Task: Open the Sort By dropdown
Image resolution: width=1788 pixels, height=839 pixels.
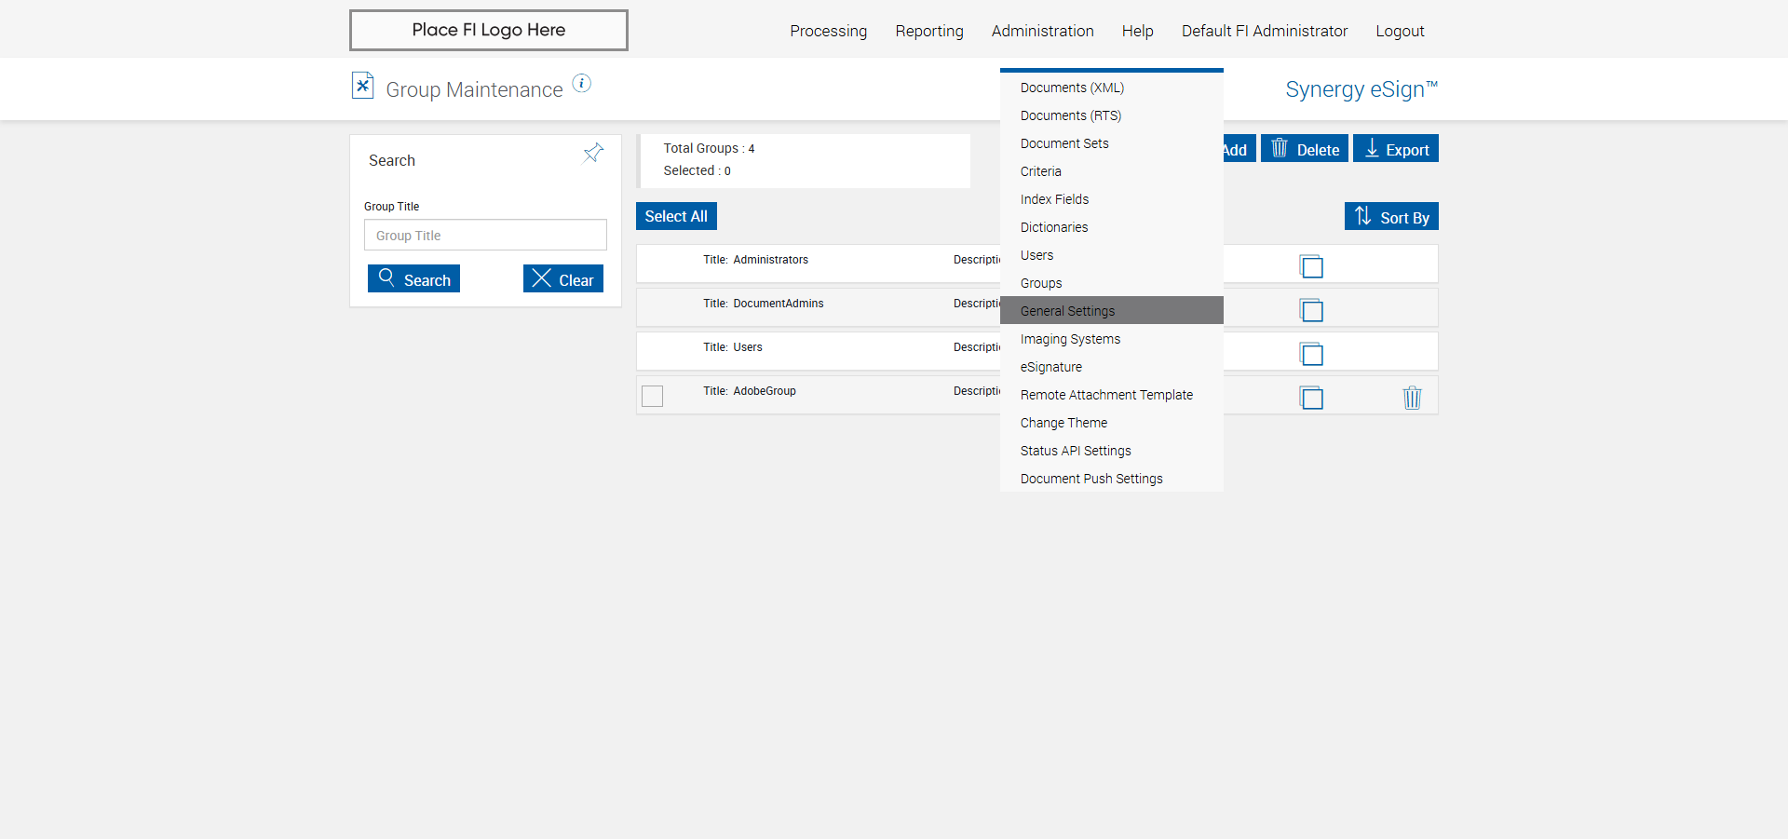Action: click(1391, 216)
